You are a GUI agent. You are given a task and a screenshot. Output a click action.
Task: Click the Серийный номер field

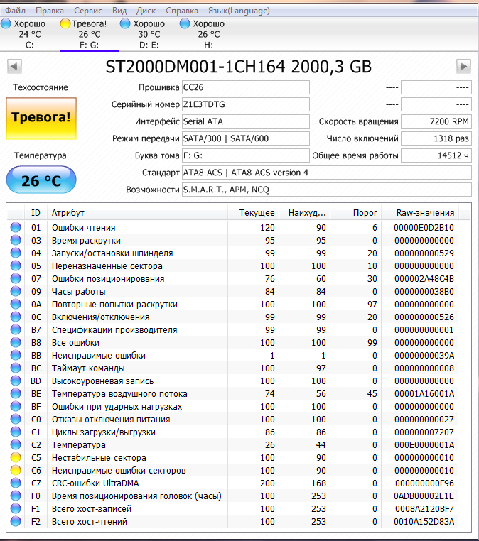click(x=246, y=104)
